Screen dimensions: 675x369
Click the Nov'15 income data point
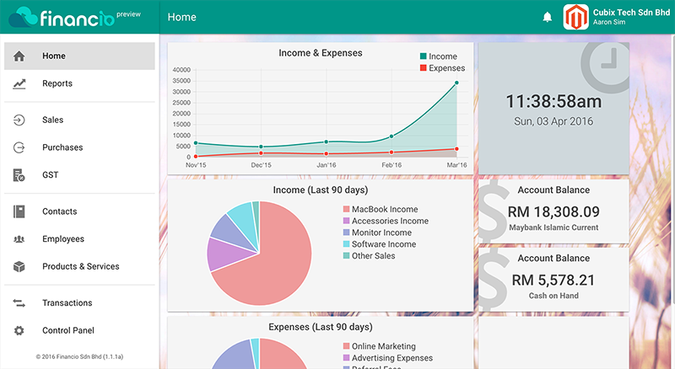pyautogui.click(x=196, y=143)
